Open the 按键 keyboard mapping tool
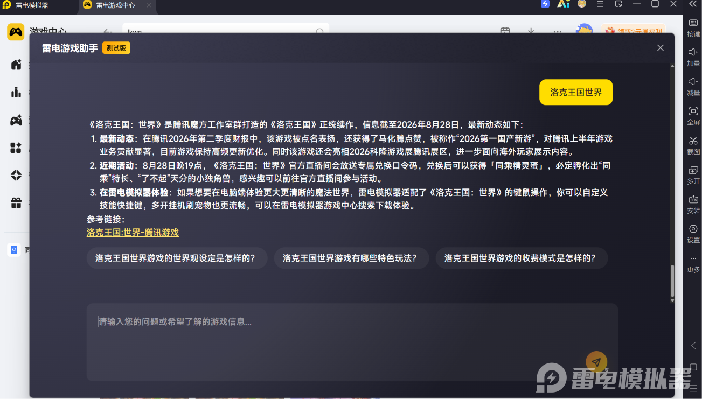This screenshot has width=702, height=399. point(693,28)
